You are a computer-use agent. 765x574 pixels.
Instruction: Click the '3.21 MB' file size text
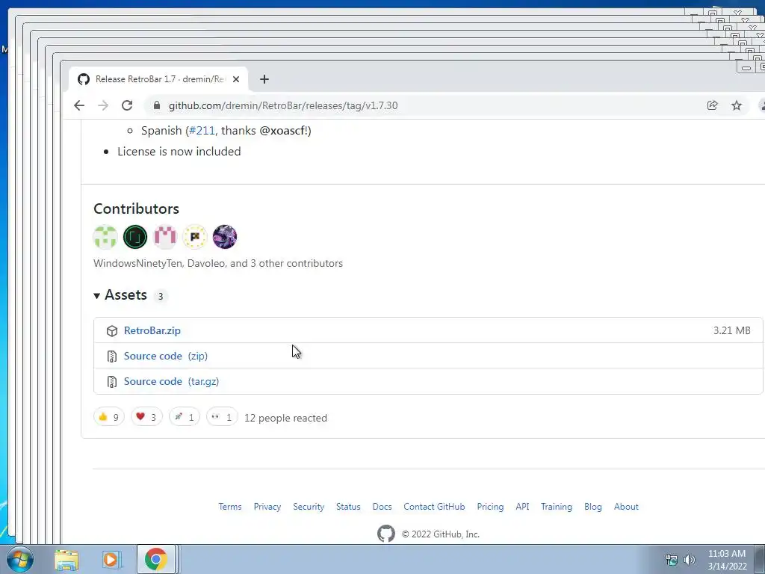[x=732, y=330]
